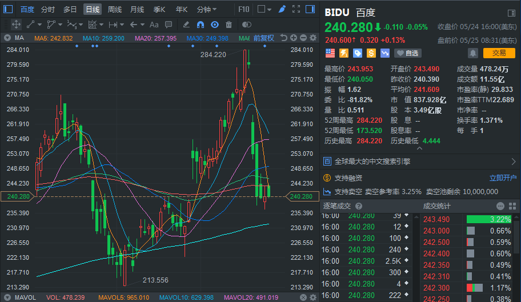This screenshot has width=521, height=302.
Task: Open the 前复权 adjustment selector
Action: click(x=264, y=38)
